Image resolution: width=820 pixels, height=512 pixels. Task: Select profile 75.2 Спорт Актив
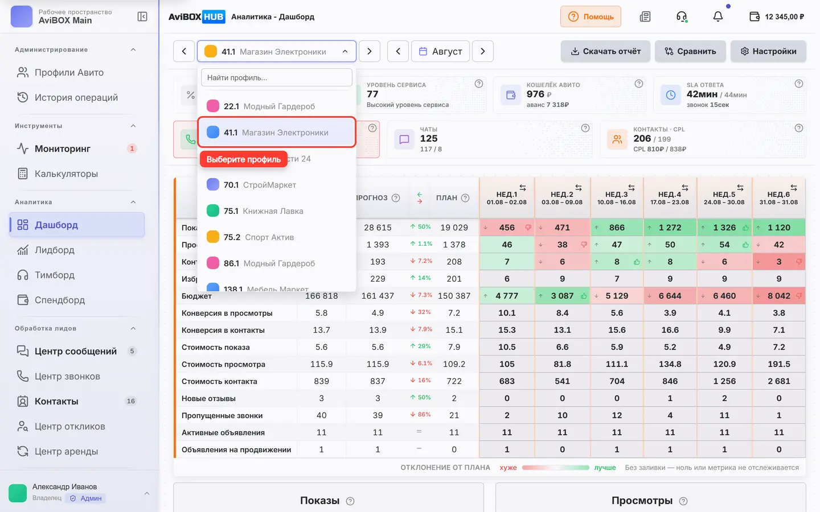(x=277, y=237)
